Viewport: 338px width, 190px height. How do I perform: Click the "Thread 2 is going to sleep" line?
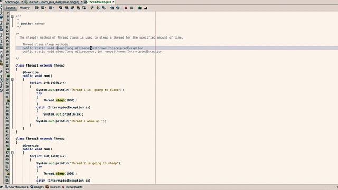coord(79,163)
